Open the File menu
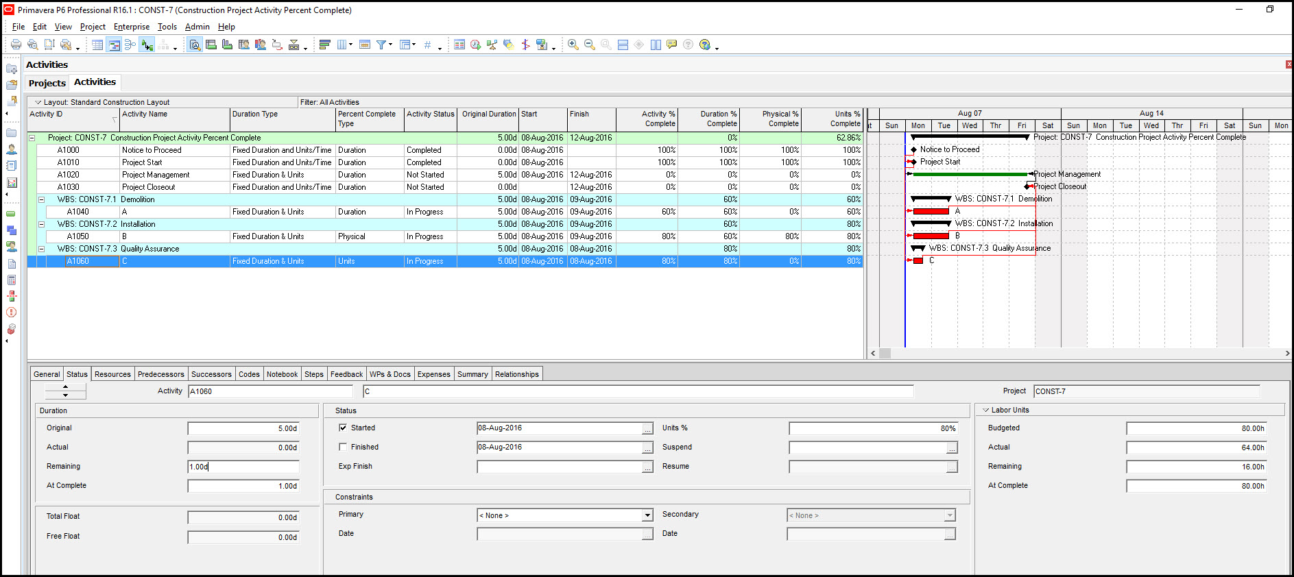The width and height of the screenshot is (1294, 577). [x=19, y=27]
